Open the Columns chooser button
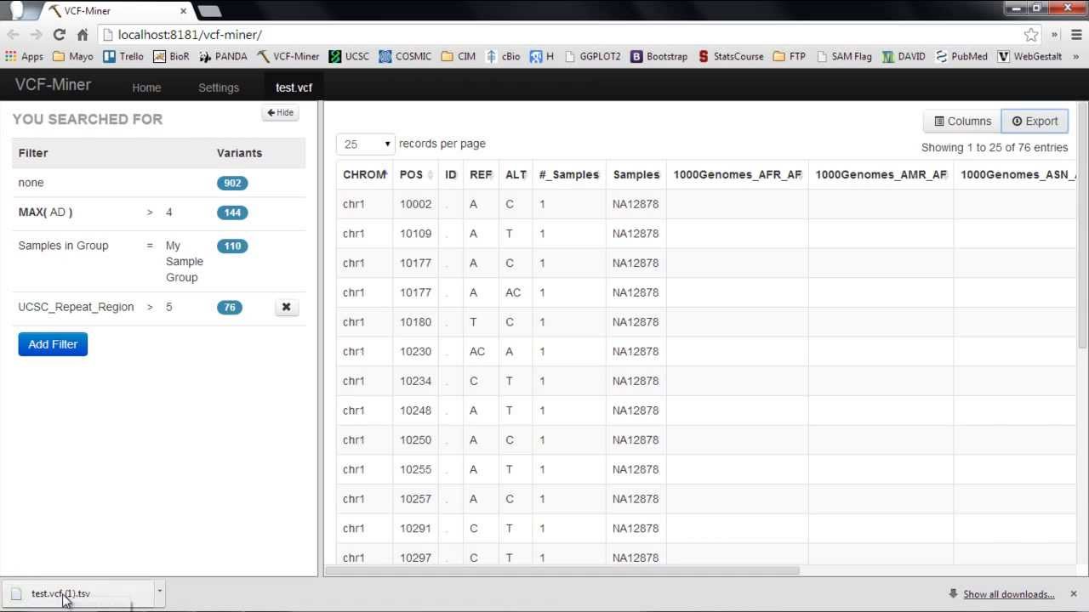The image size is (1089, 612). pos(962,121)
